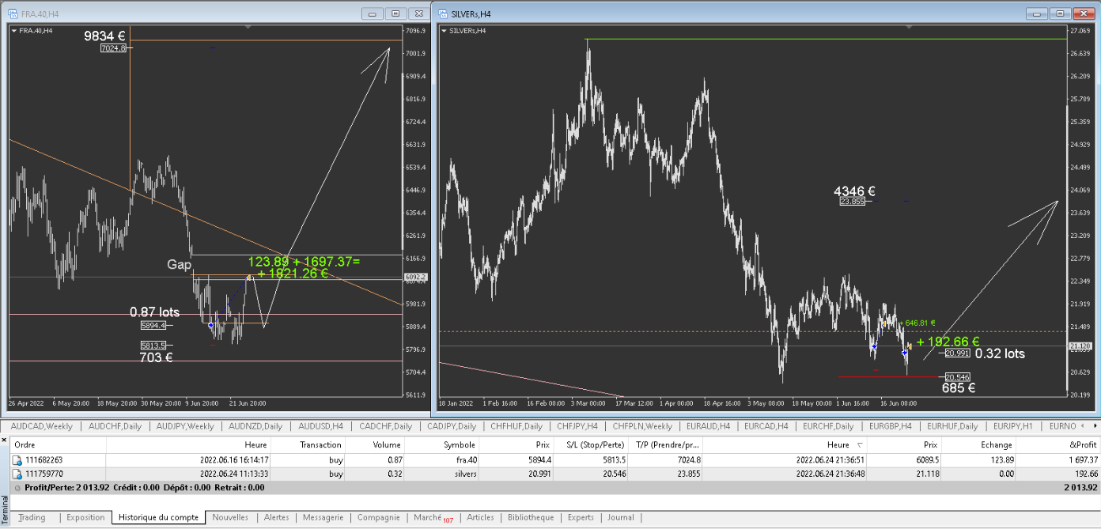The image size is (1101, 529).
Task: Expand the FRA.40,H4 one-click trading triangle
Action: [x=13, y=30]
